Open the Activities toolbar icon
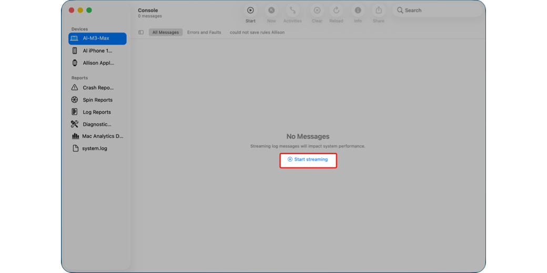Image resolution: width=547 pixels, height=273 pixels. pyautogui.click(x=292, y=10)
